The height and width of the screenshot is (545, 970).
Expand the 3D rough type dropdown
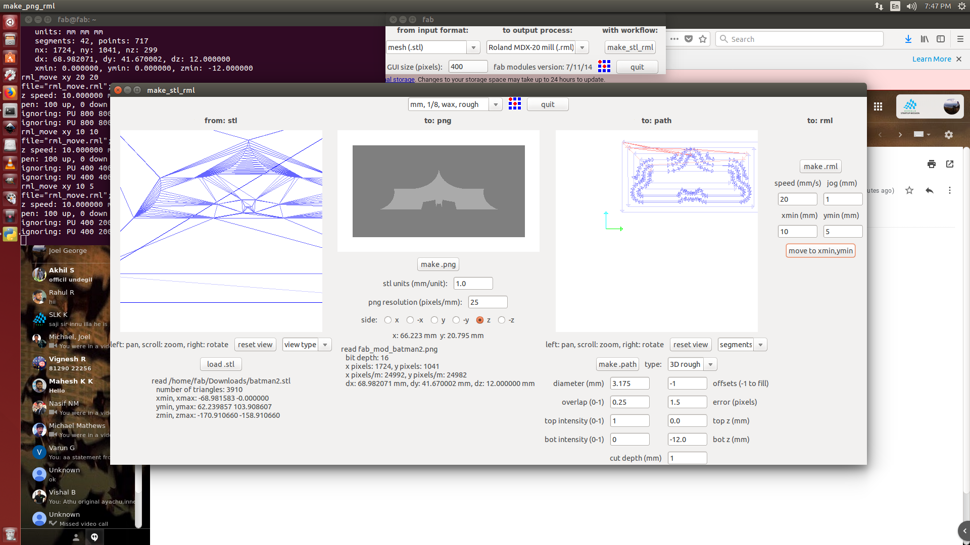[x=710, y=364]
